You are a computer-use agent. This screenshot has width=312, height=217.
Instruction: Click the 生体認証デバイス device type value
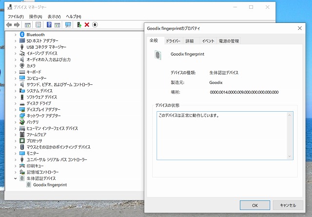pos(224,73)
